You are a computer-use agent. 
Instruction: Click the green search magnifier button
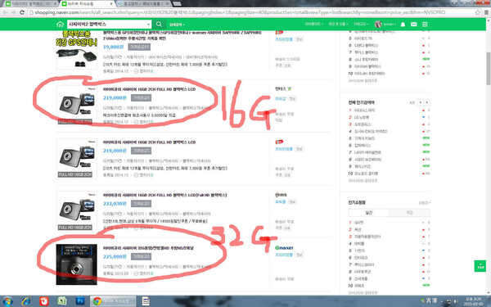click(159, 24)
